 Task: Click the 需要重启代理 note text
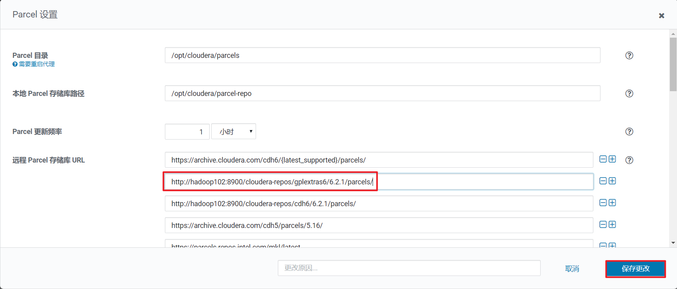pos(37,64)
